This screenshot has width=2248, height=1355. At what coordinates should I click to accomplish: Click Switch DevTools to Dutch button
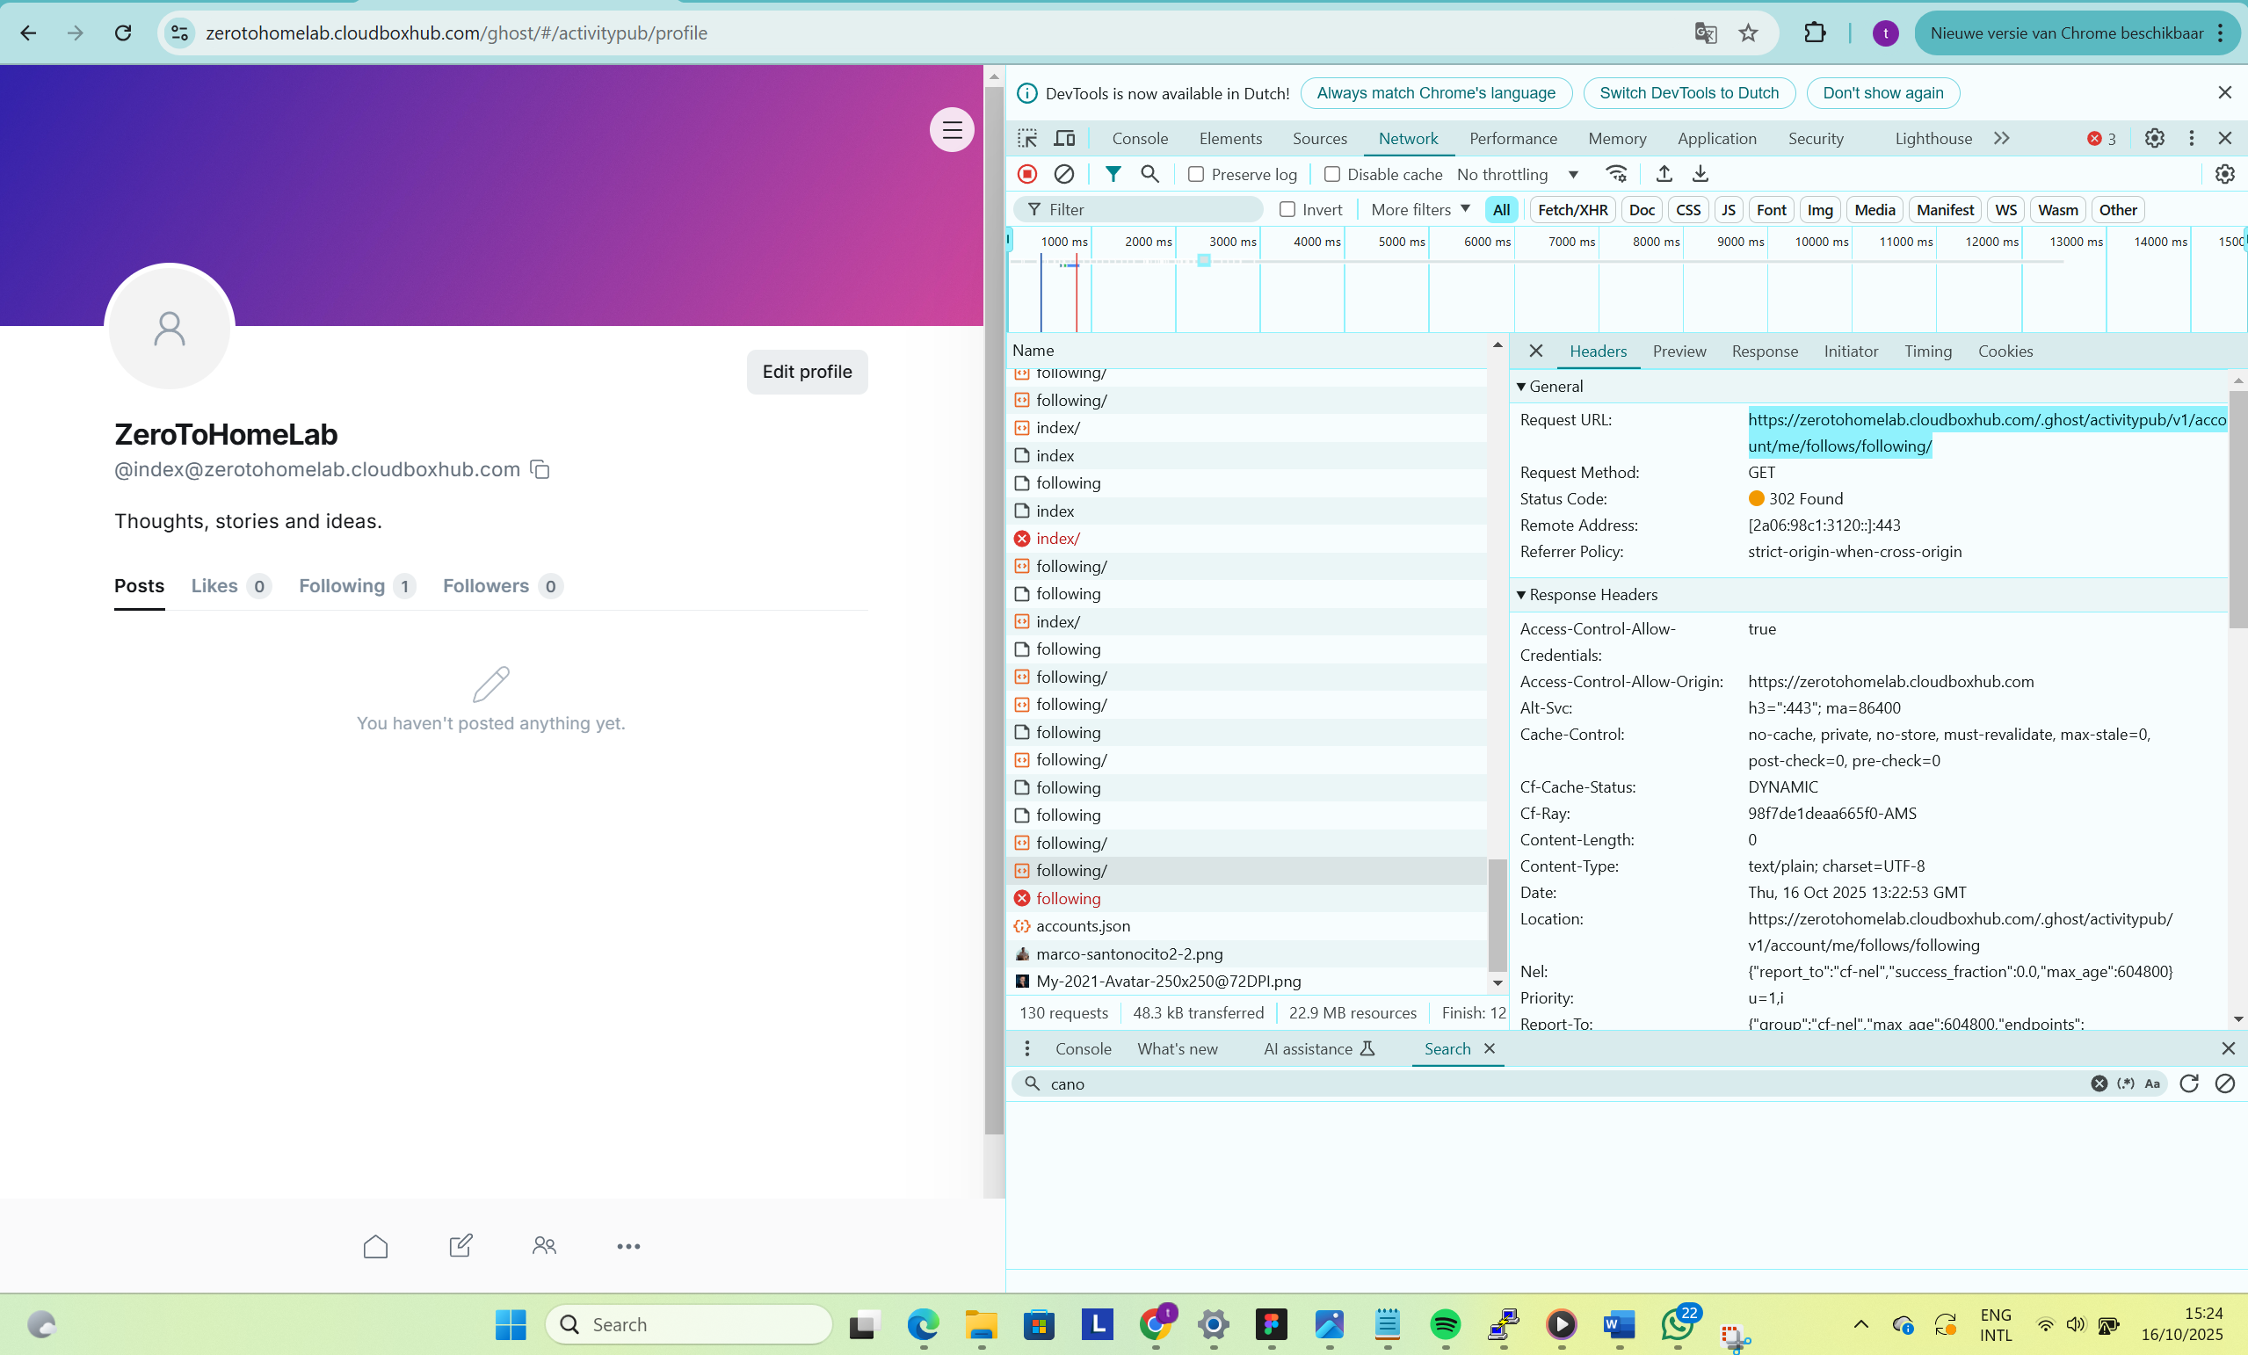point(1689,93)
